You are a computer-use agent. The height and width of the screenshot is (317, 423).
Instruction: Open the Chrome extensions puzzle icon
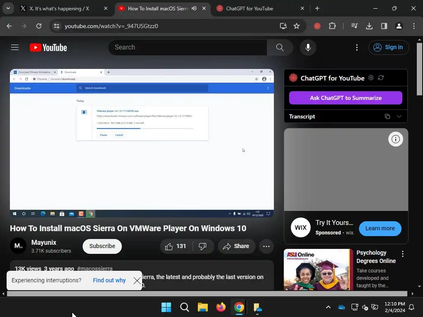click(x=332, y=26)
